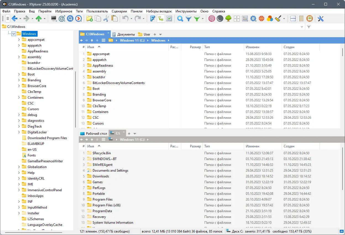Collapse the Windows node in the tree
The width and height of the screenshot is (345, 235).
pyautogui.click(x=13, y=34)
